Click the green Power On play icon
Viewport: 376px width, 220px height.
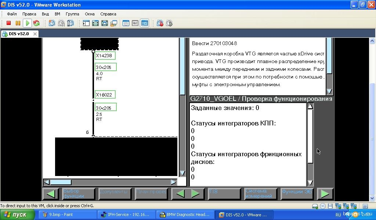coord(27,23)
